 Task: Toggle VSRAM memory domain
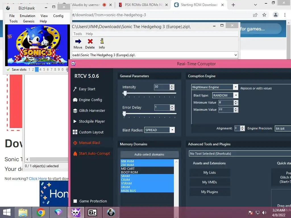coord(147,184)
